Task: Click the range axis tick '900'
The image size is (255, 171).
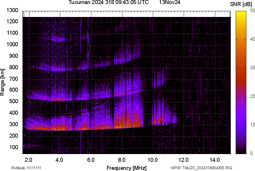Action: (14, 56)
